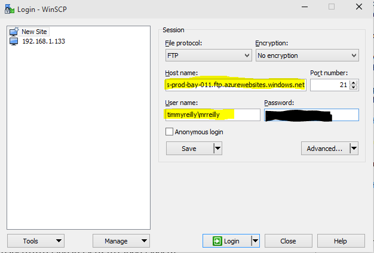This screenshot has height=253, width=374.
Task: Click the Save button
Action: tap(189, 149)
